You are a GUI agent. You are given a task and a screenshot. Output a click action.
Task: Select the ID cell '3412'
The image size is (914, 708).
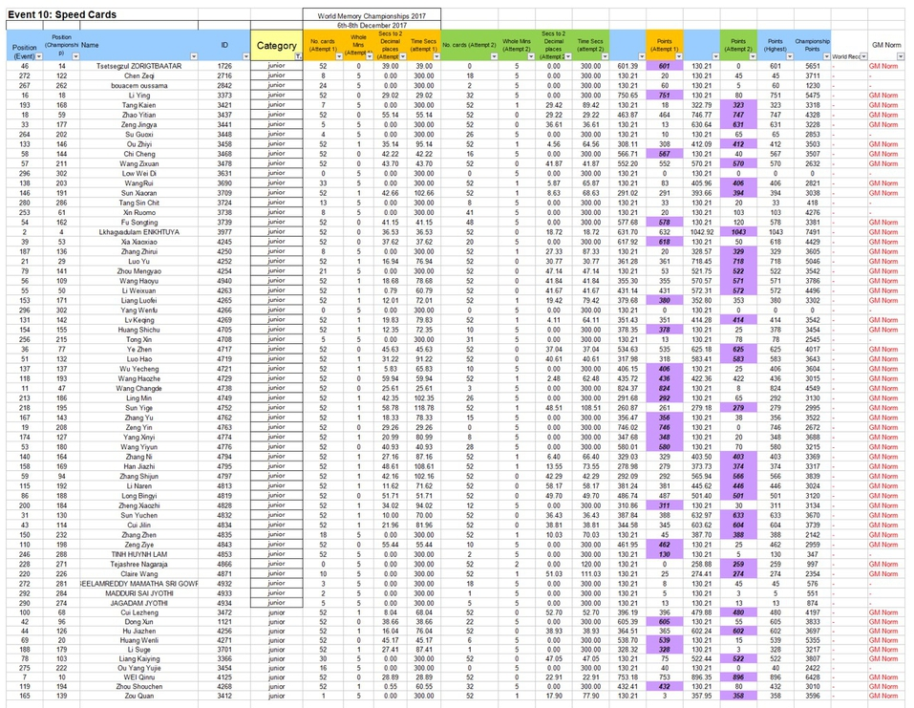click(224, 696)
